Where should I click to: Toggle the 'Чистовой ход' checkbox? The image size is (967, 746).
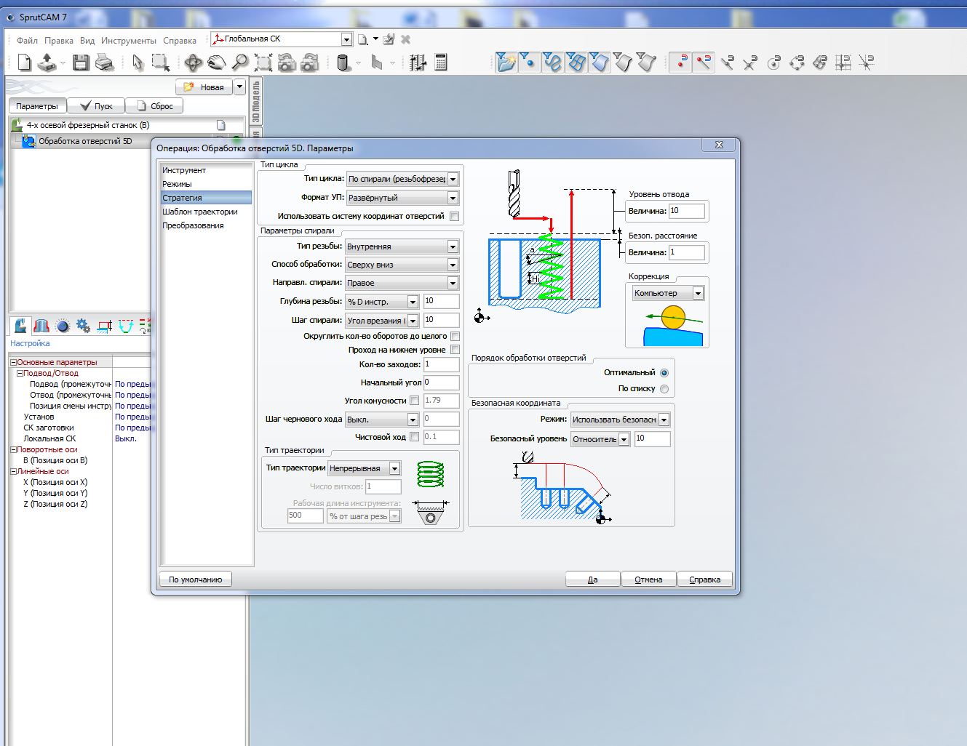click(x=414, y=437)
